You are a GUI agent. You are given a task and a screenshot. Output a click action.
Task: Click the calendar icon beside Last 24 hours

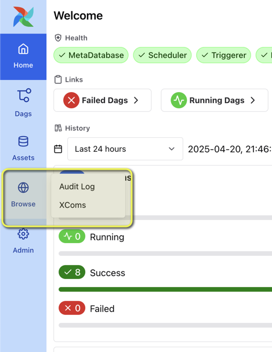point(58,149)
